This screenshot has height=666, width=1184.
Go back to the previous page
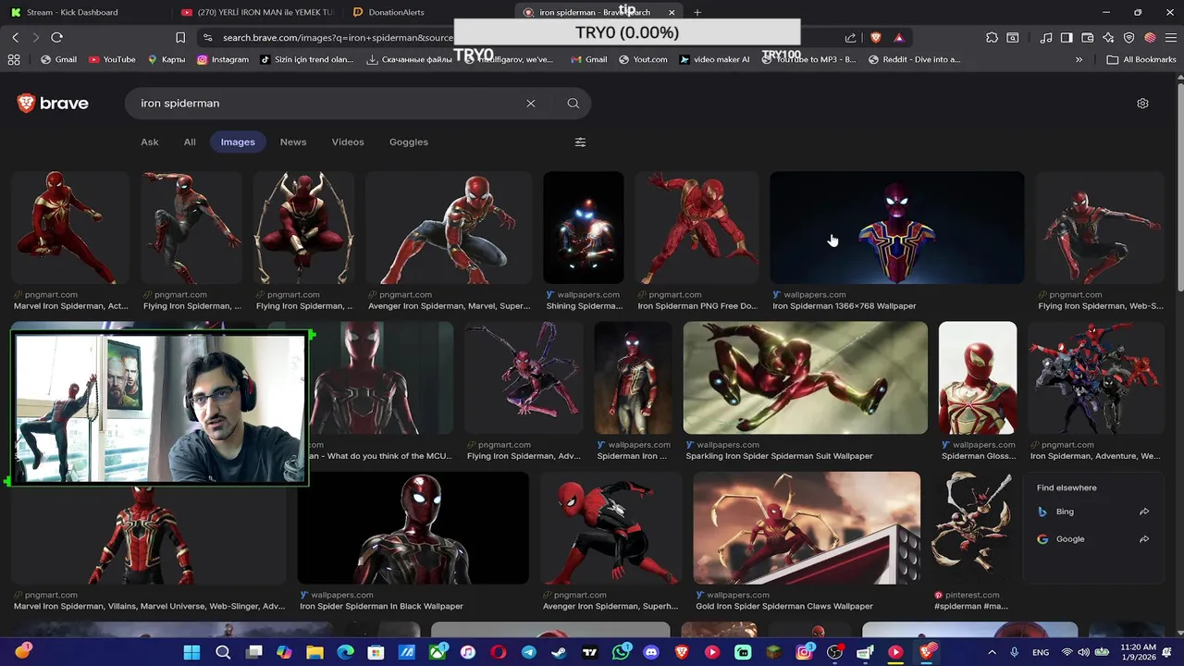click(15, 37)
